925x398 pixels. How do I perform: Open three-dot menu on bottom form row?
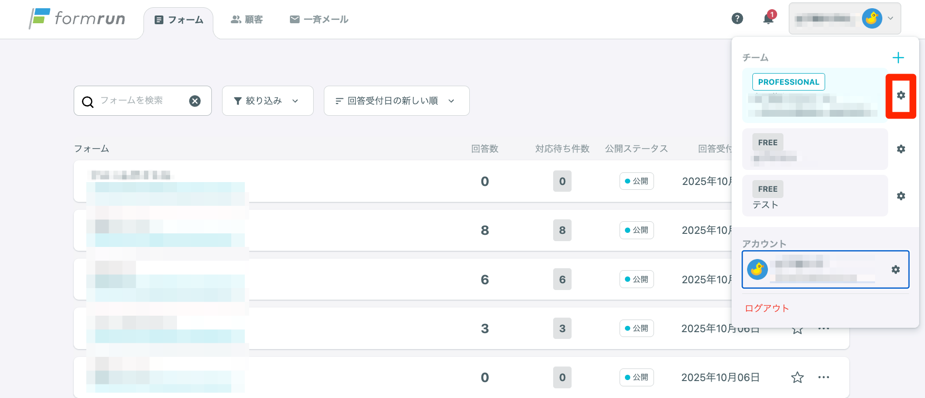(x=823, y=377)
